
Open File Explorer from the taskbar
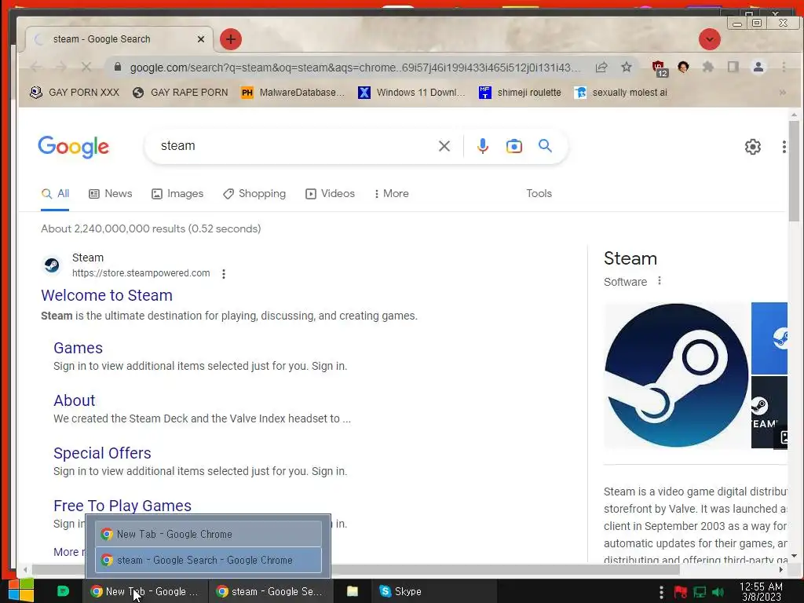coord(353,591)
